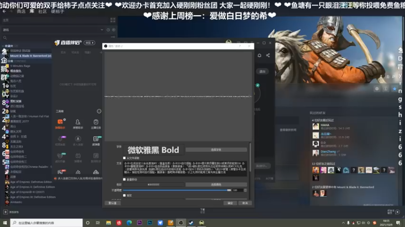The image size is (405, 227).
Task: Open Windows Start menu
Action: (x=5, y=222)
